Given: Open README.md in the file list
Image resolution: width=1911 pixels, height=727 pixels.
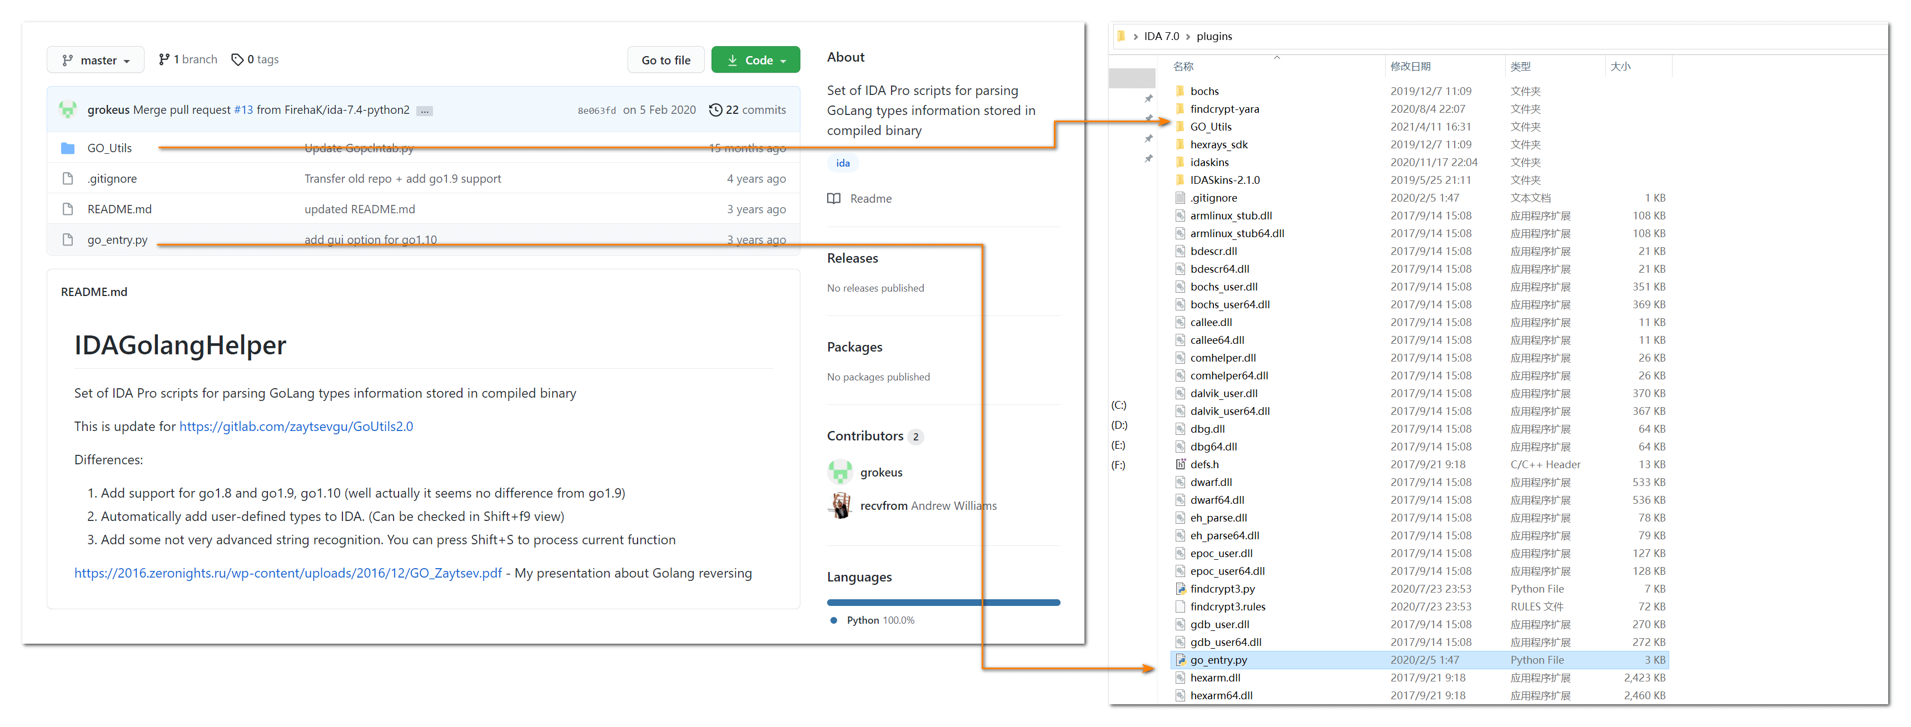Looking at the screenshot, I should point(120,209).
